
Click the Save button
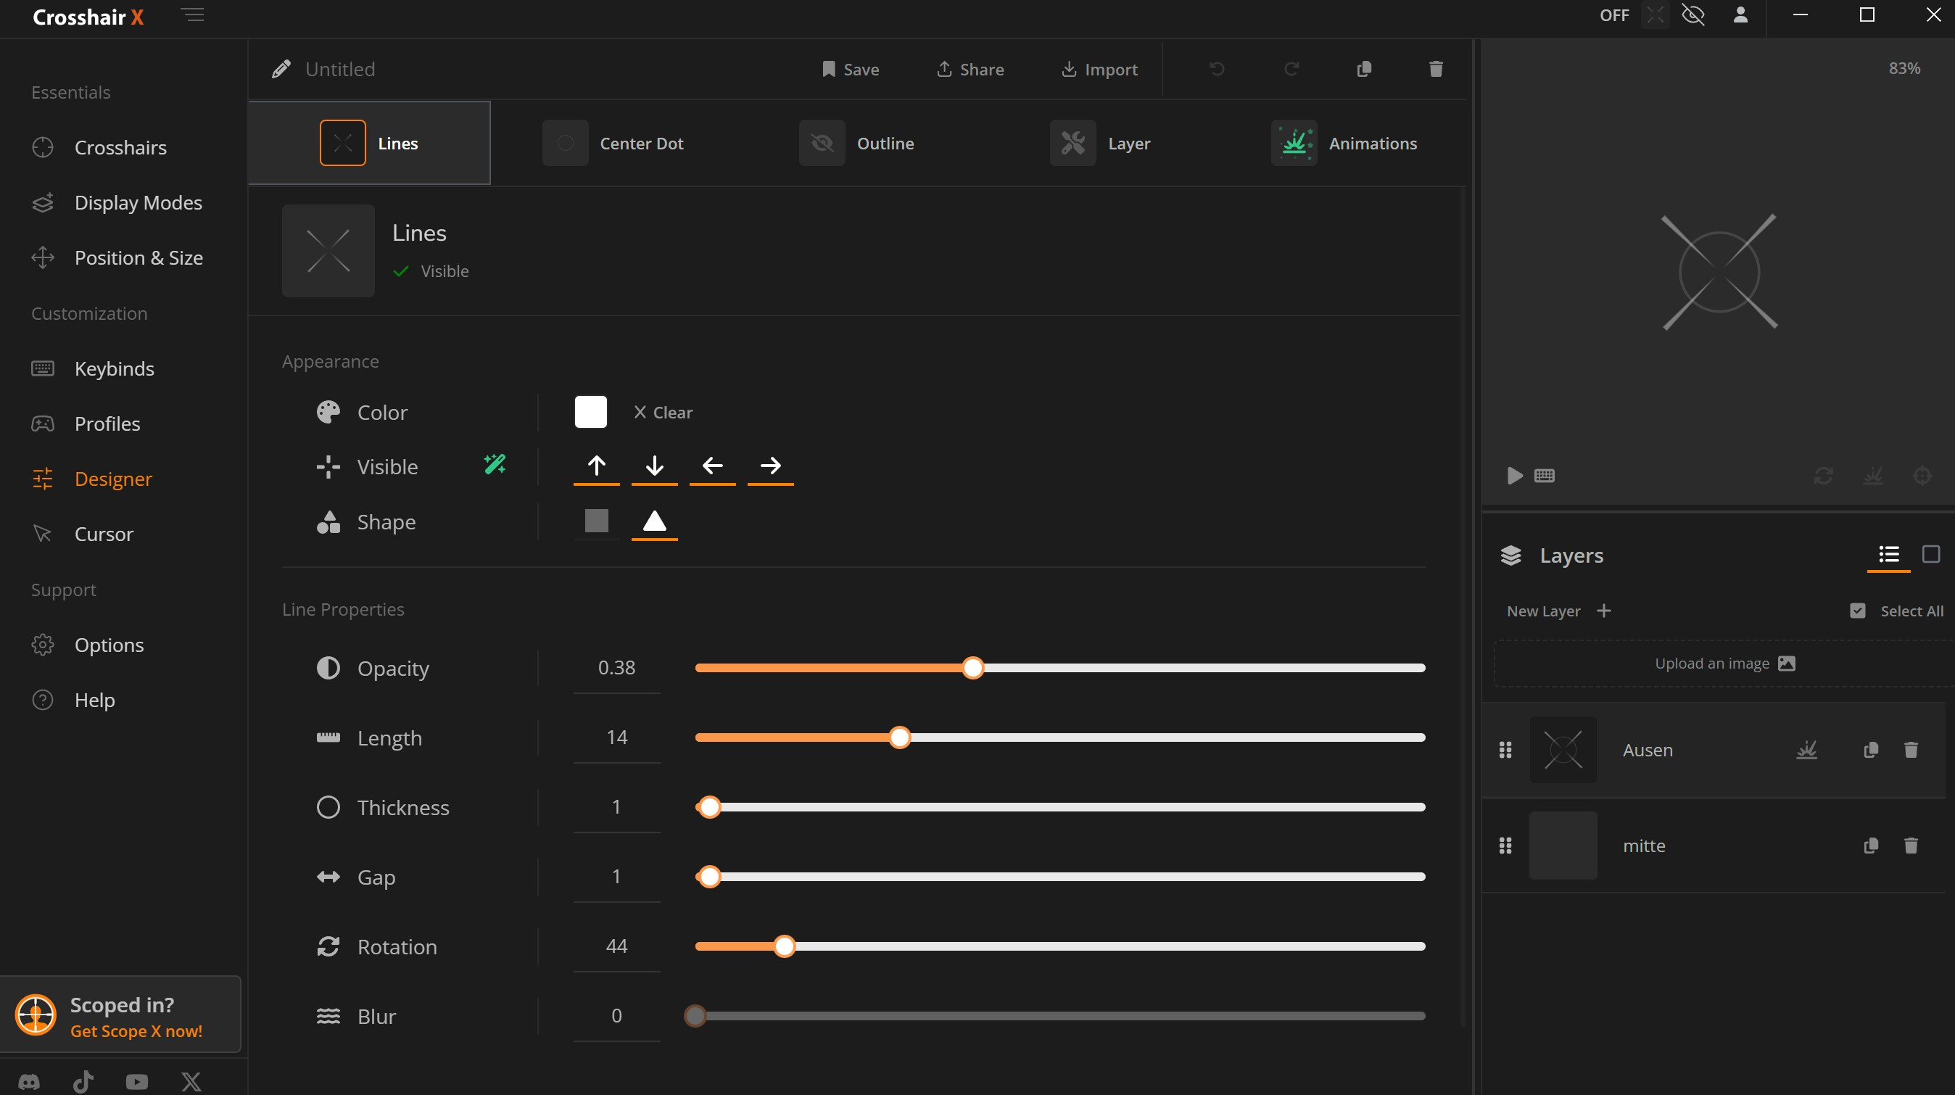point(850,69)
